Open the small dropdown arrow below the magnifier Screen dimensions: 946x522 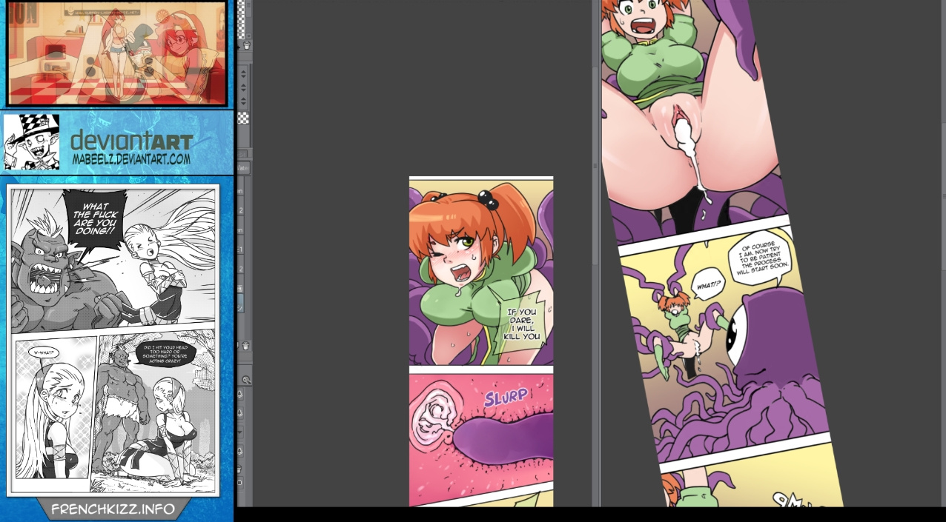coord(239,432)
